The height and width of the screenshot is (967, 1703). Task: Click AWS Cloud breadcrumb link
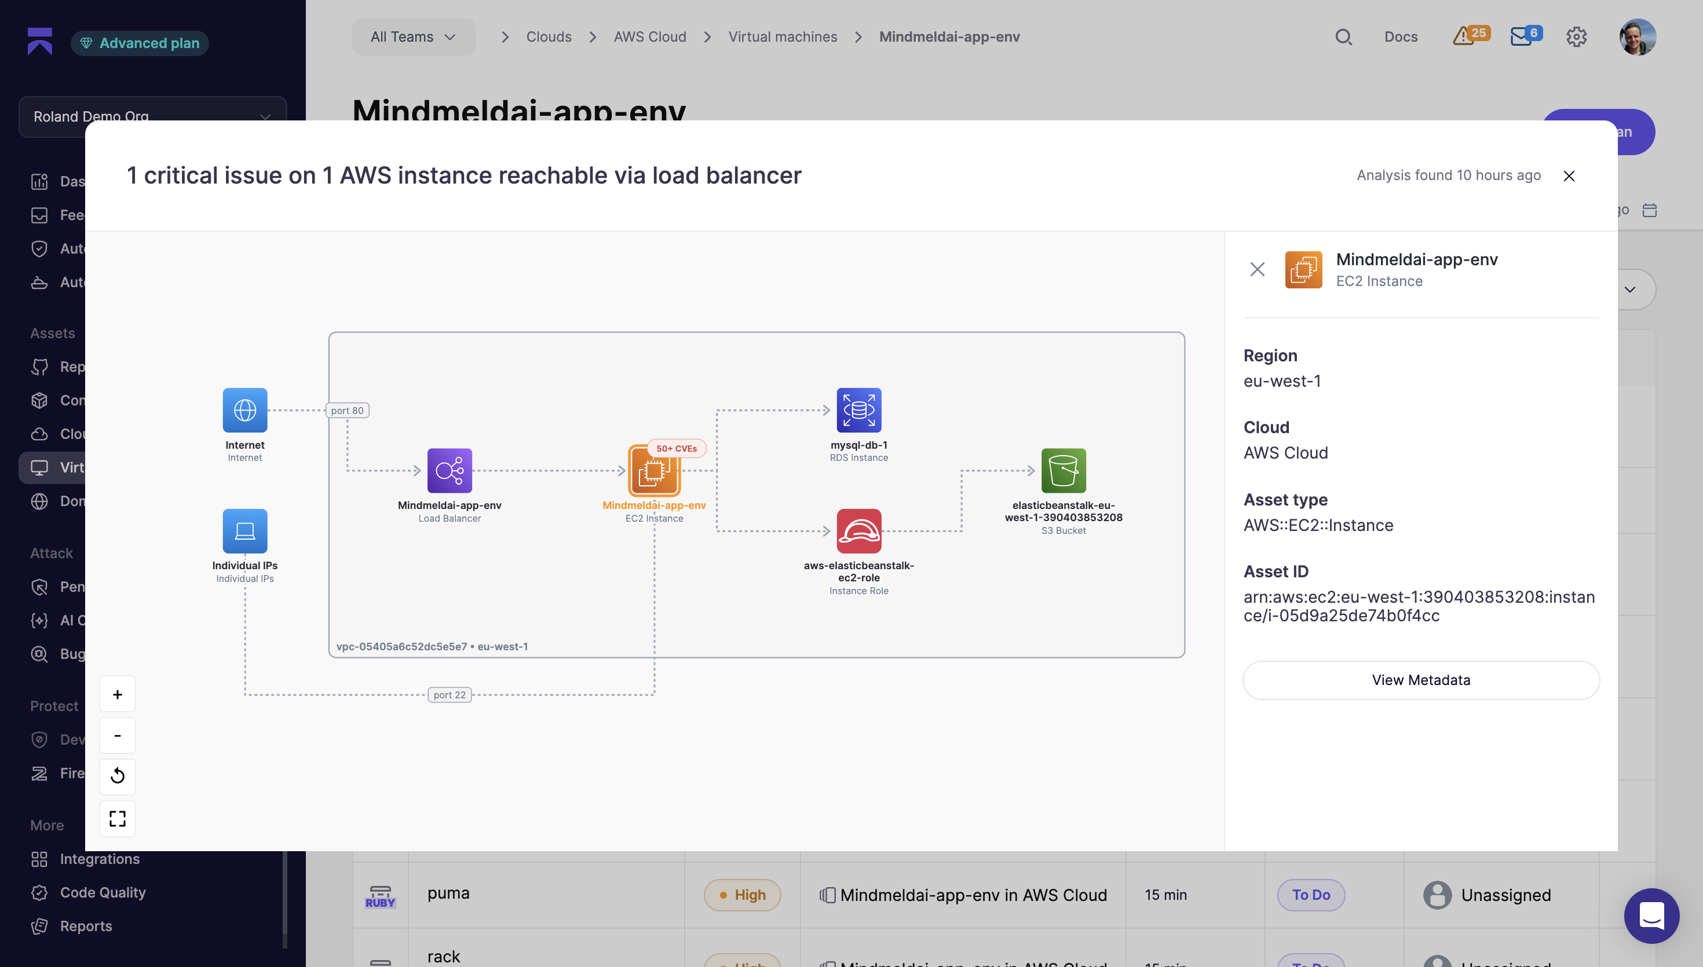click(649, 36)
